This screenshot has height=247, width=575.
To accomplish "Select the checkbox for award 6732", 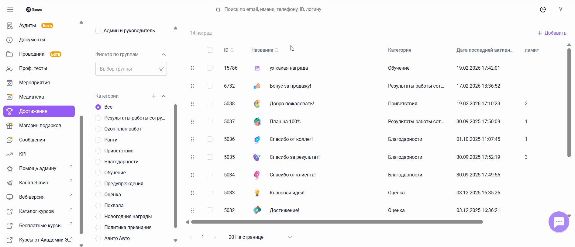I will [x=210, y=86].
